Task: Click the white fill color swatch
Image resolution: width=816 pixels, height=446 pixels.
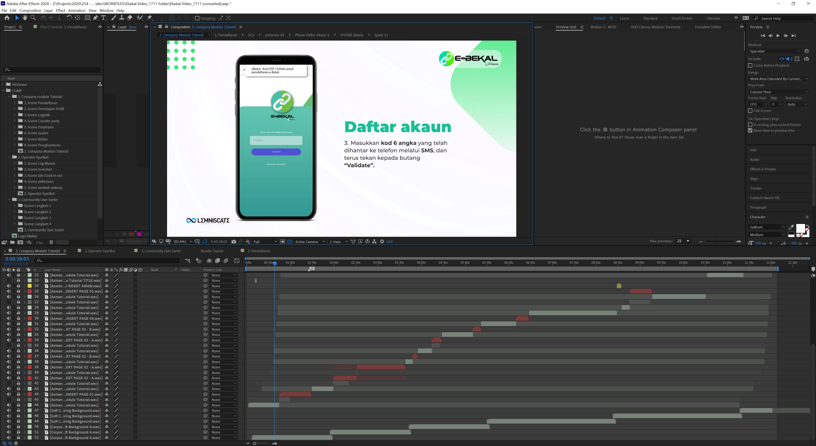Action: [x=800, y=228]
